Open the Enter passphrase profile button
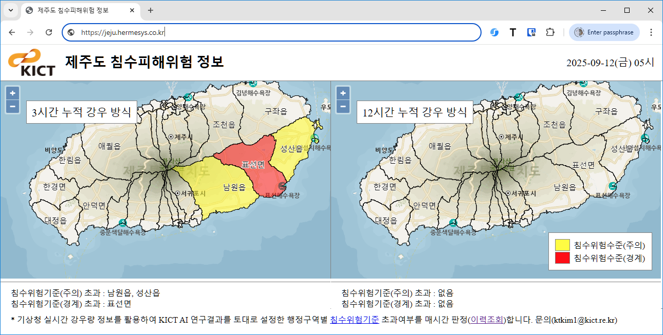This screenshot has height=335, width=663. pos(604,32)
